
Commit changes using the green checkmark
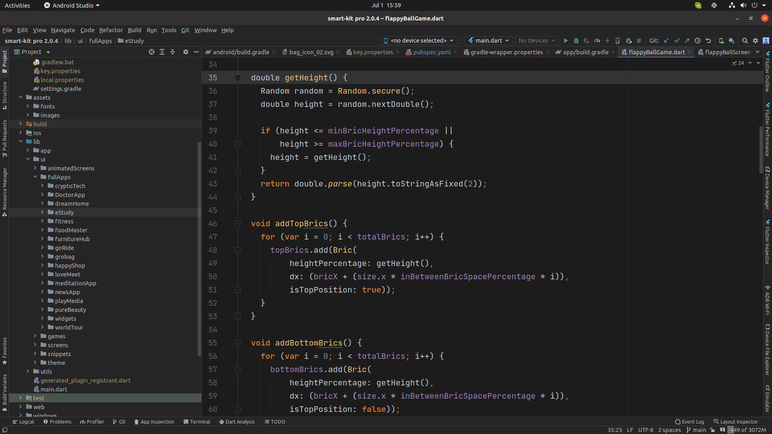point(677,41)
